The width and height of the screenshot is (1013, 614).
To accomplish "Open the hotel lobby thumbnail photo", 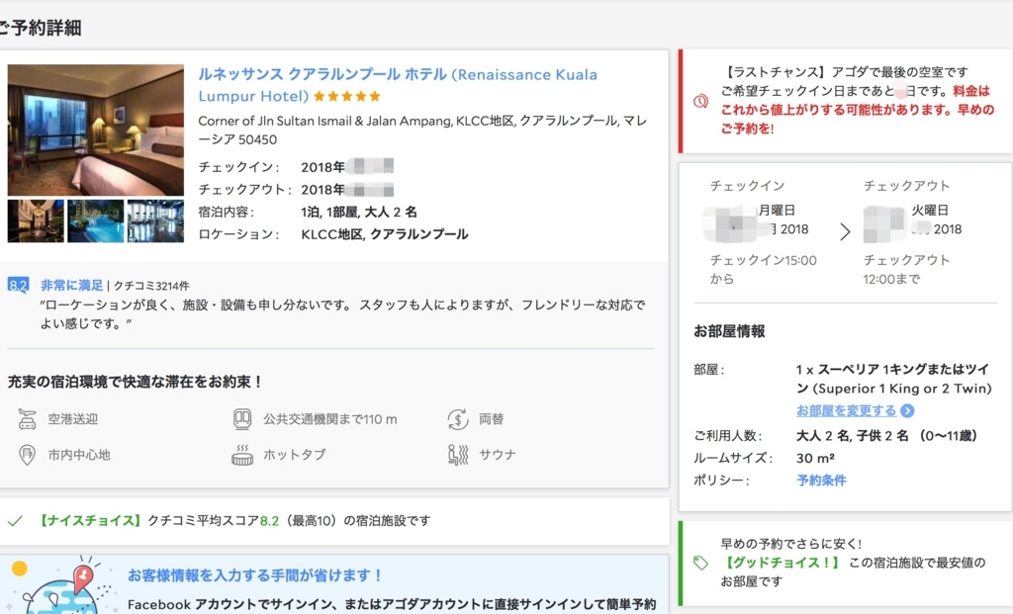I will coord(36,220).
